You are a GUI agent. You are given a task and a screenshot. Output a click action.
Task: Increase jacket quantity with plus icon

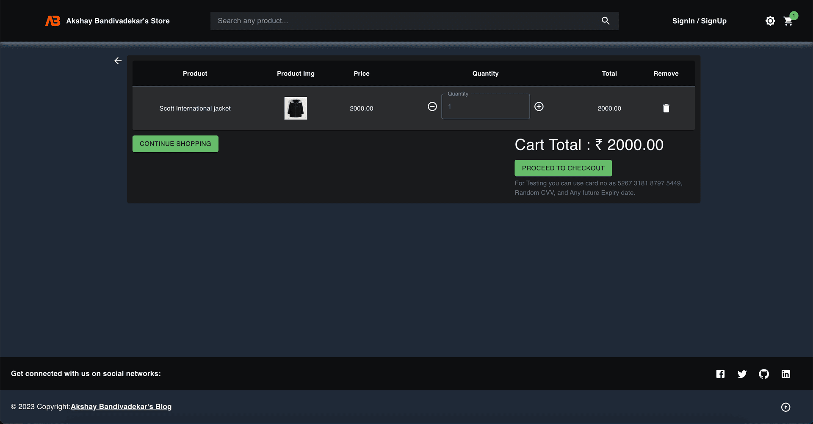[539, 107]
